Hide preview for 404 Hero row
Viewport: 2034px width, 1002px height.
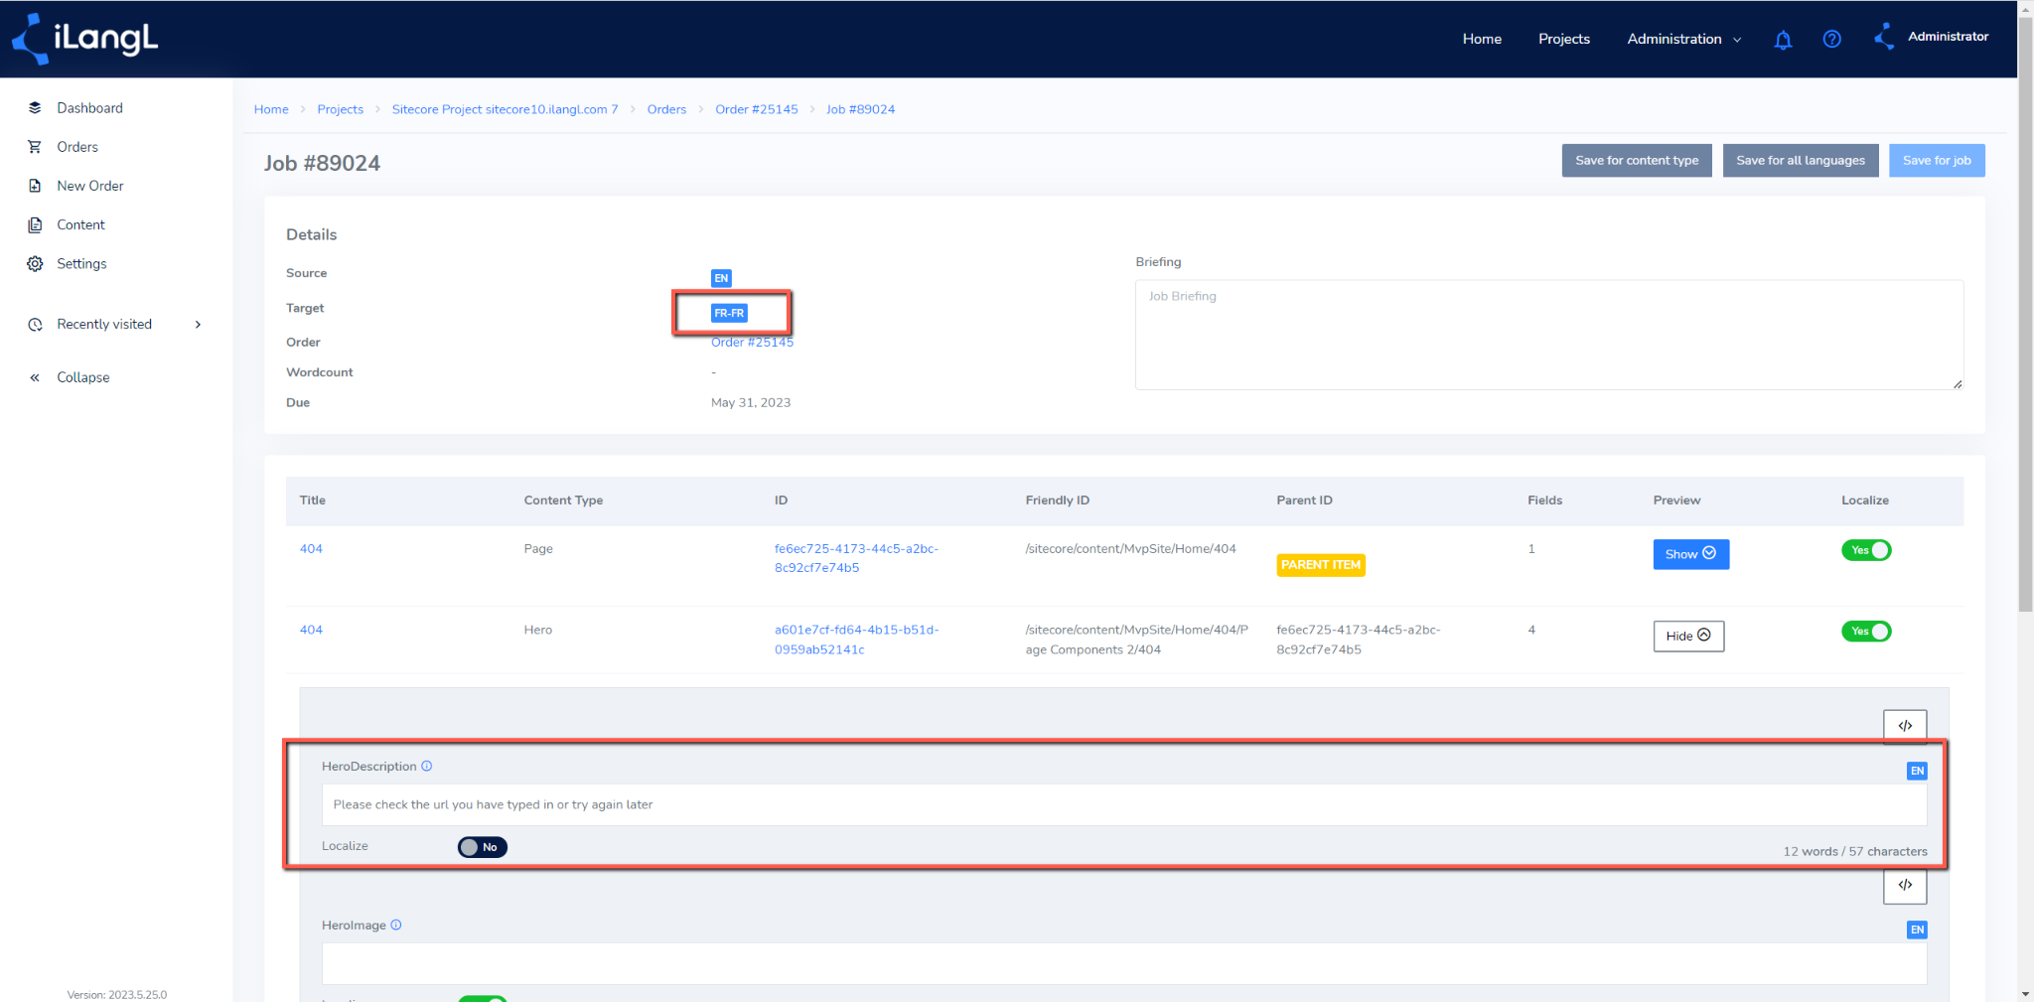tap(1688, 636)
